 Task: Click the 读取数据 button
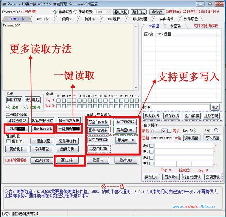(42, 161)
